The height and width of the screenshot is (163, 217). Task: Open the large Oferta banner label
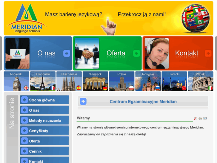tap(116, 53)
